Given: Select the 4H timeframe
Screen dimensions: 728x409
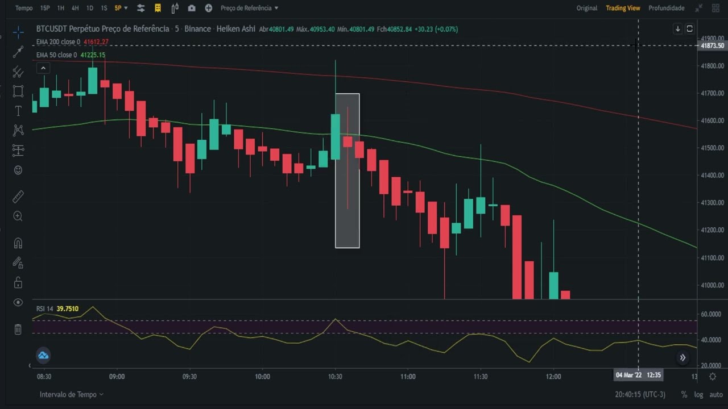Looking at the screenshot, I should pyautogui.click(x=75, y=8).
